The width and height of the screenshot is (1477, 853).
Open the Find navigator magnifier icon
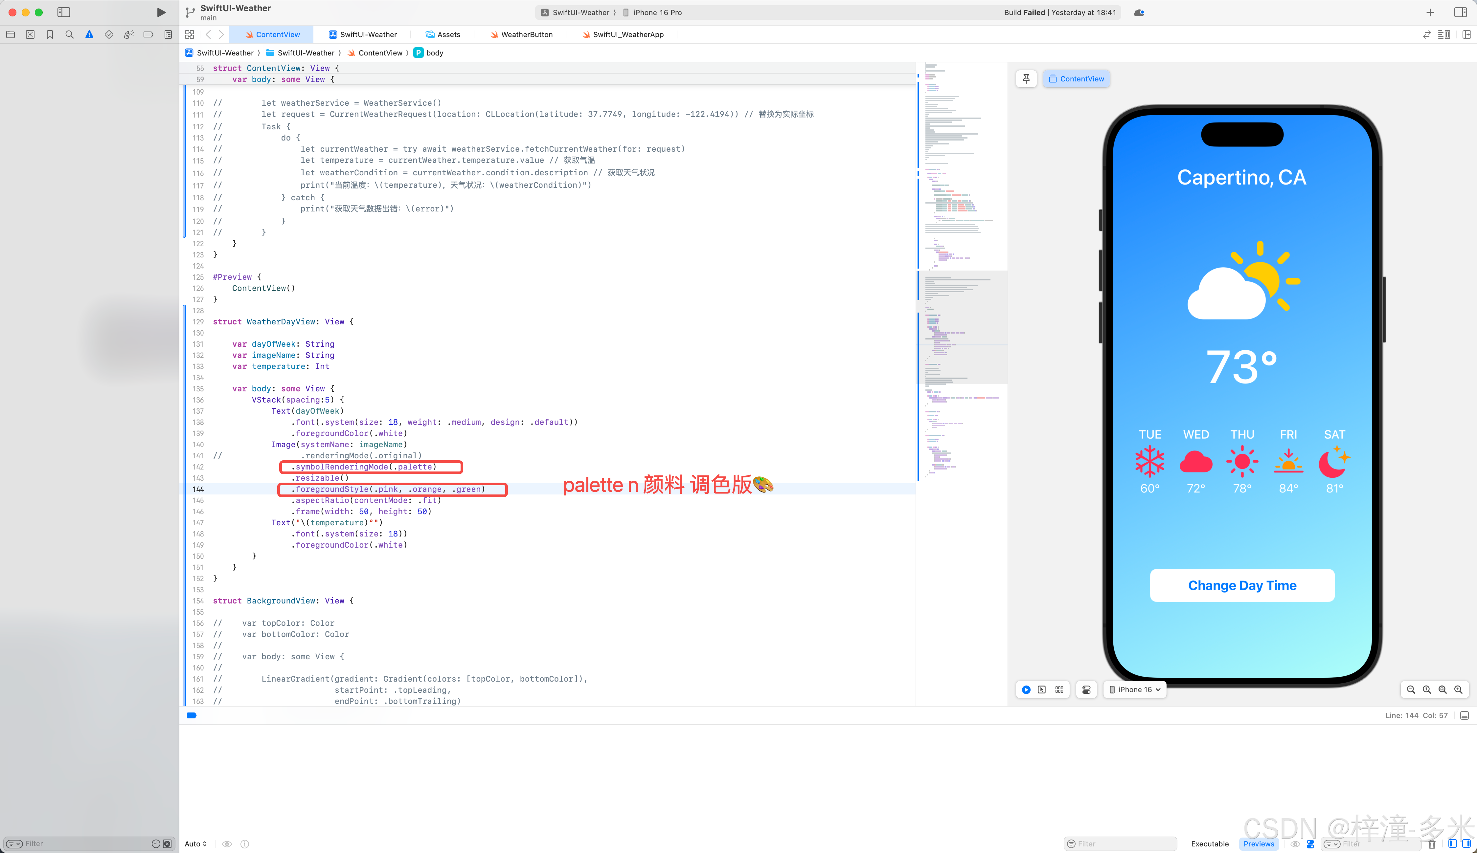pos(70,34)
